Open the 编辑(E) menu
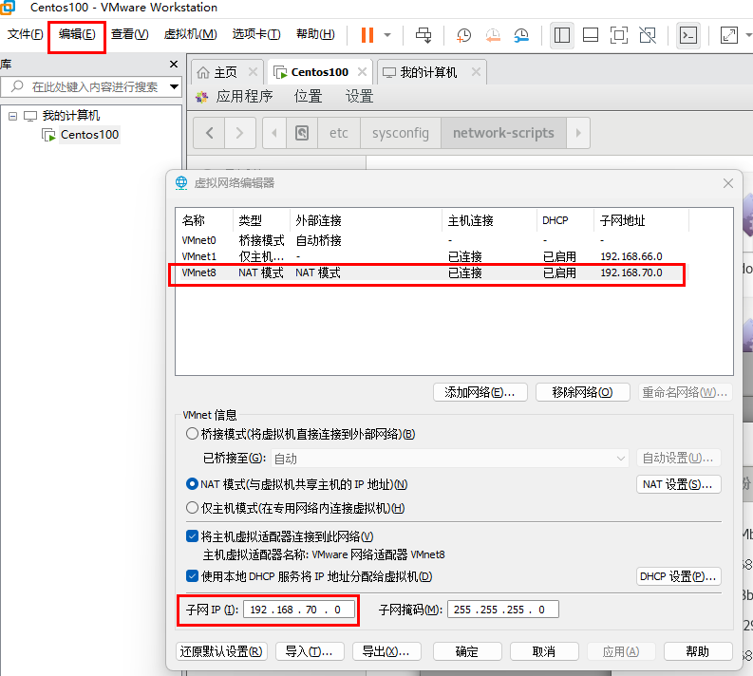 (x=77, y=34)
